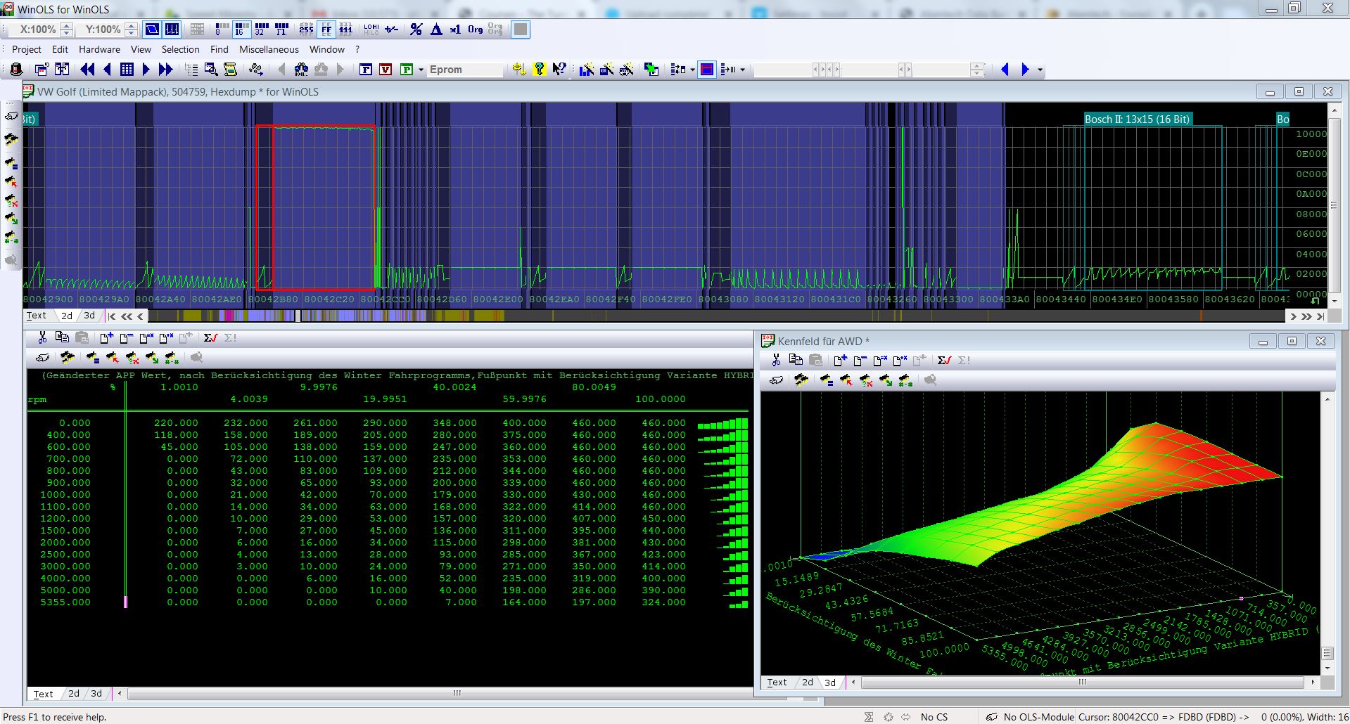Open the View menu
Image resolution: width=1350 pixels, height=724 pixels.
click(x=141, y=49)
